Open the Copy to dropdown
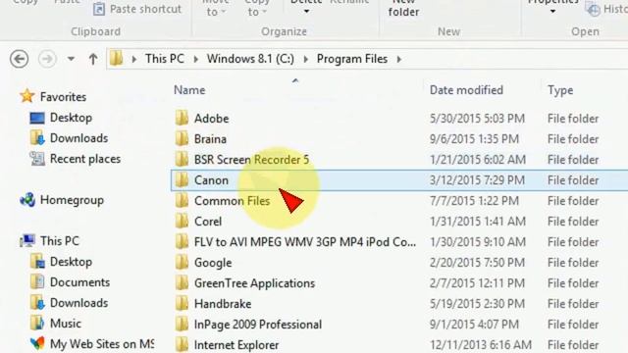 click(x=257, y=8)
